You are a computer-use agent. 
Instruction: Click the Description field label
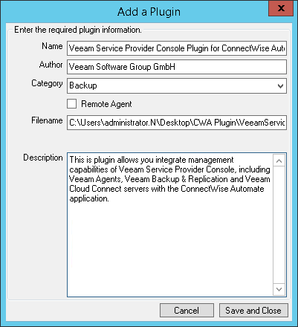(43, 158)
